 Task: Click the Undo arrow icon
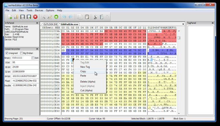click(x=64, y=17)
